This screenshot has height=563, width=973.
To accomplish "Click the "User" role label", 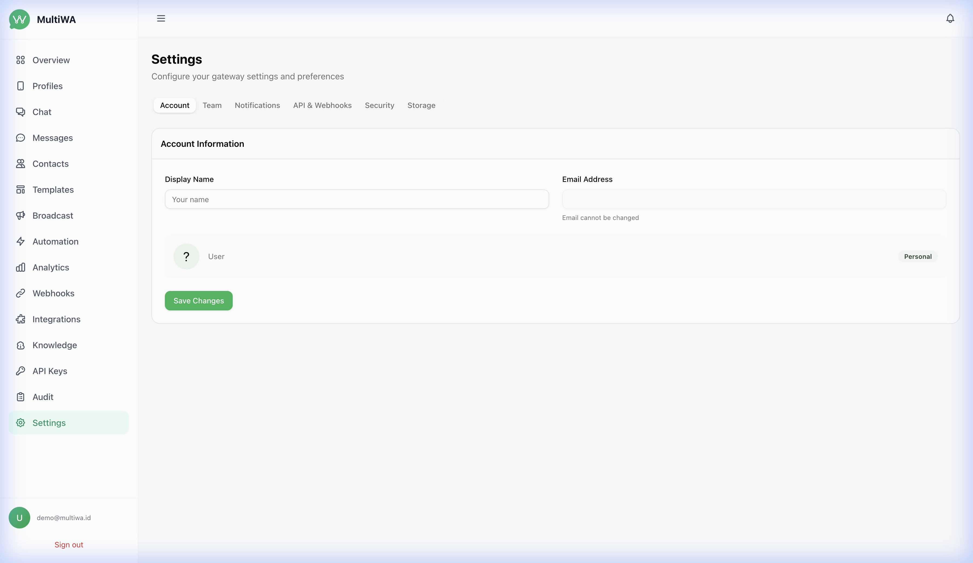I will pos(216,256).
